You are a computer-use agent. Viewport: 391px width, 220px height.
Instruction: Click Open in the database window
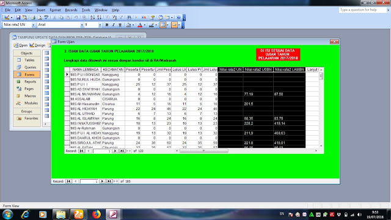(21, 45)
